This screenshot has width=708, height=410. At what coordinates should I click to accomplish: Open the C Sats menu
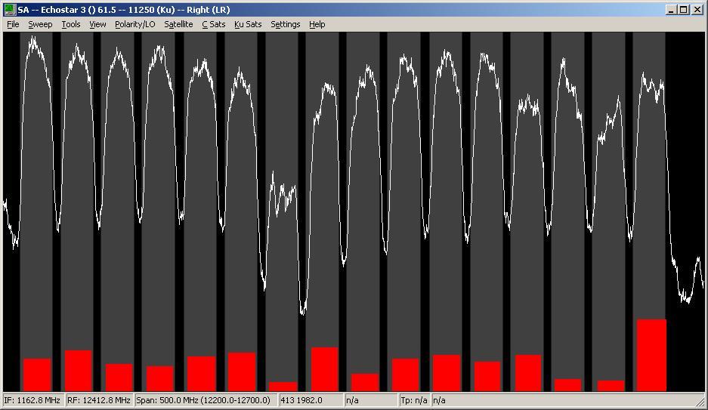point(214,24)
